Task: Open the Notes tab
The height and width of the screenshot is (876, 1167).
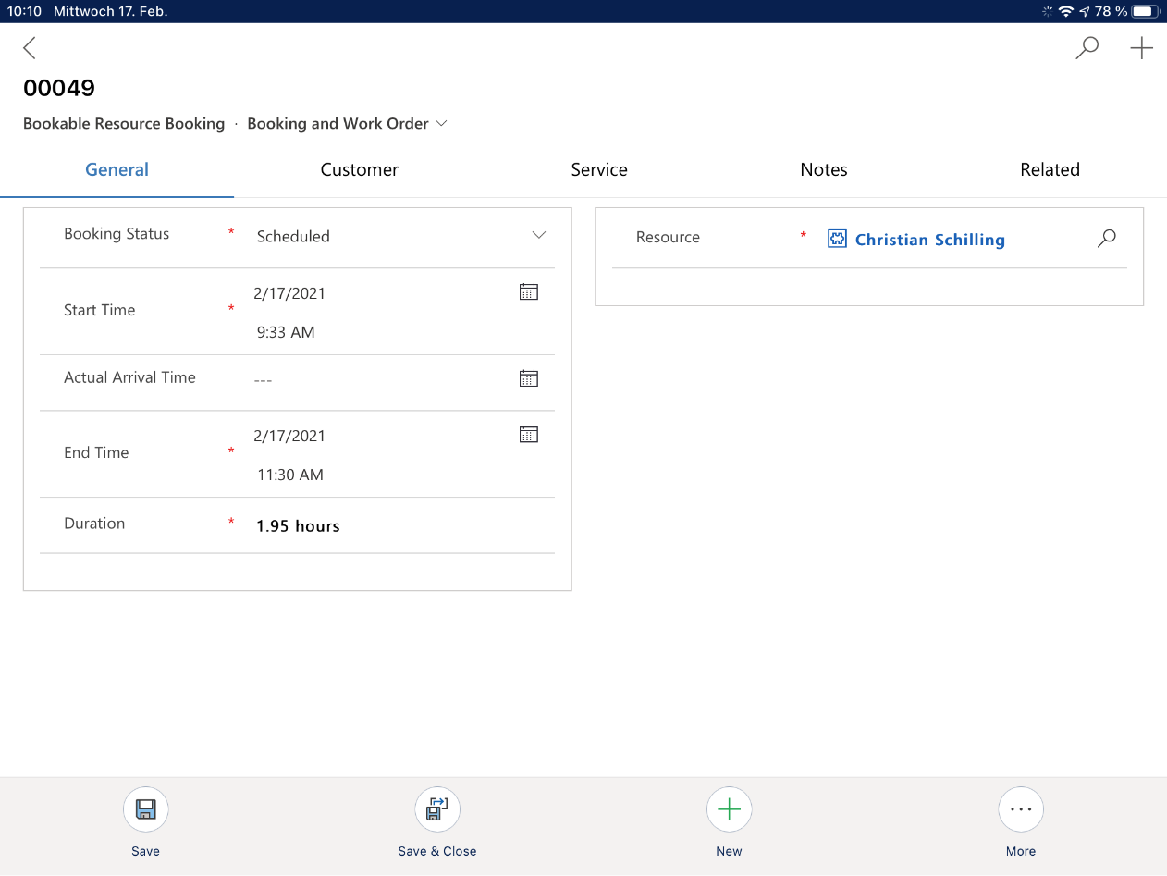Action: [824, 170]
